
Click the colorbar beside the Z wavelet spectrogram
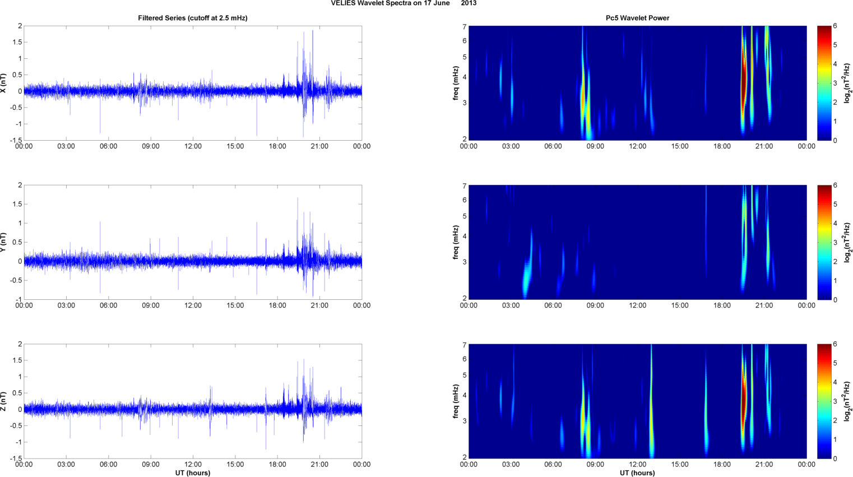[x=824, y=401]
